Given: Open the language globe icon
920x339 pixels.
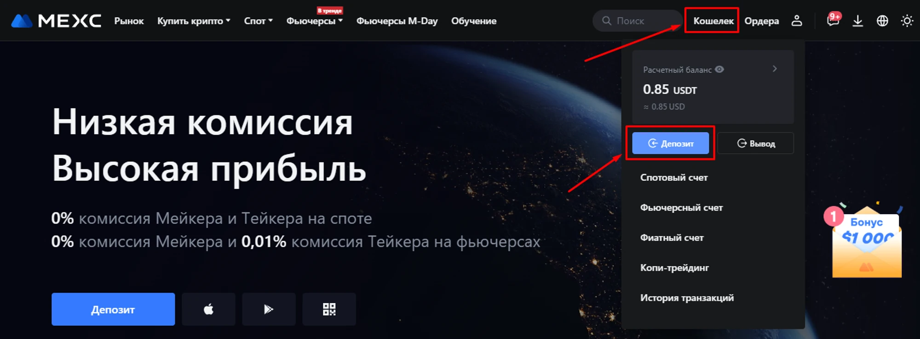Looking at the screenshot, I should coord(882,21).
